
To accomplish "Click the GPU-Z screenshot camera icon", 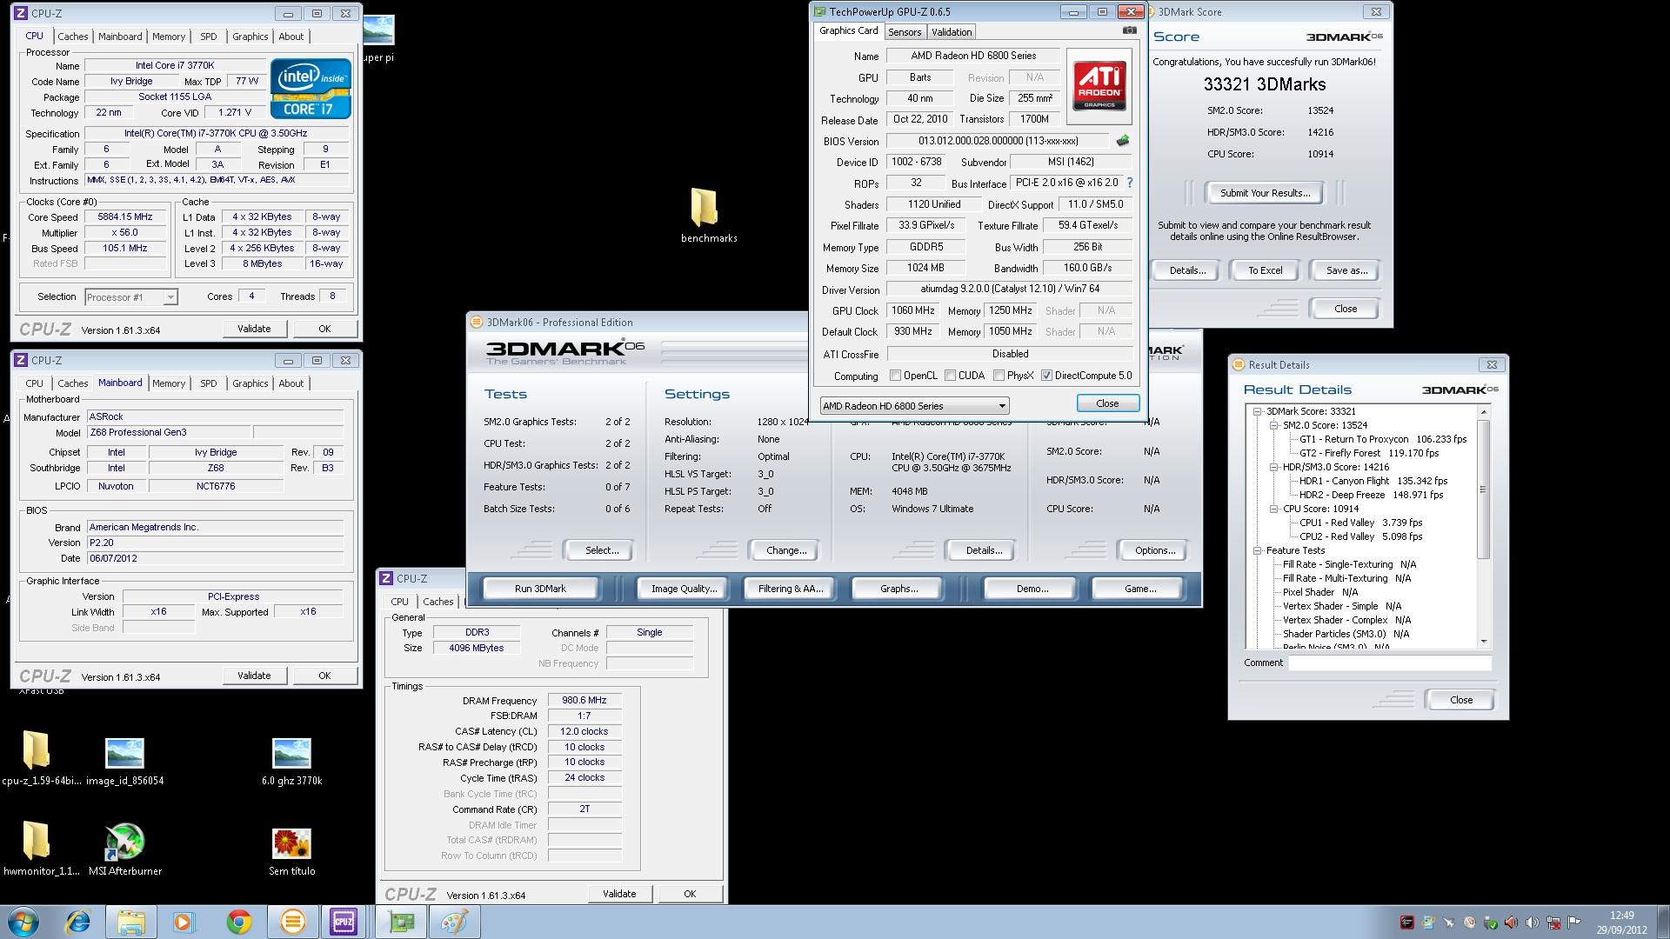I will pos(1129,30).
